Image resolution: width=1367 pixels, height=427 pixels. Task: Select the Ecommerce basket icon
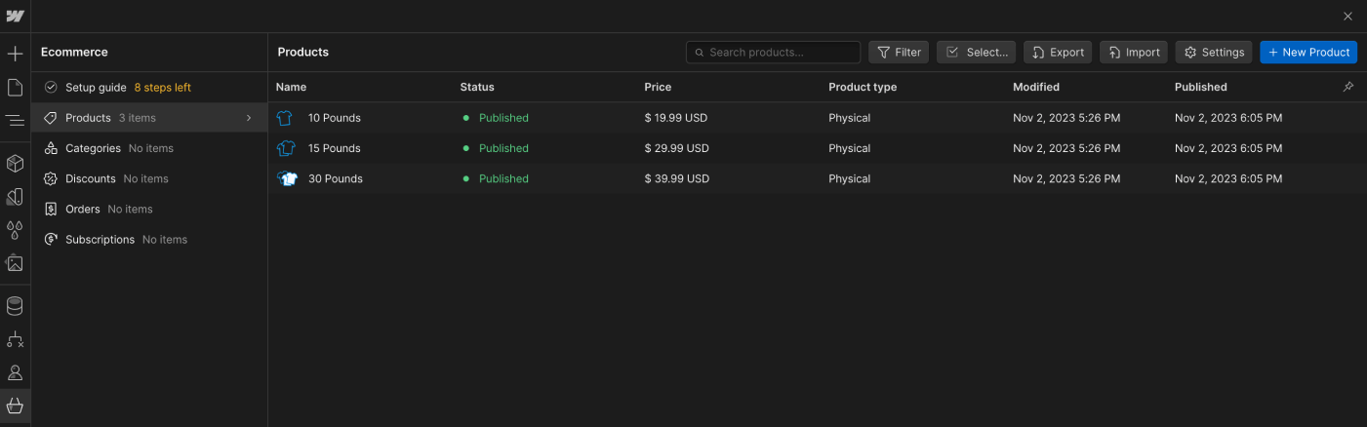[x=15, y=406]
